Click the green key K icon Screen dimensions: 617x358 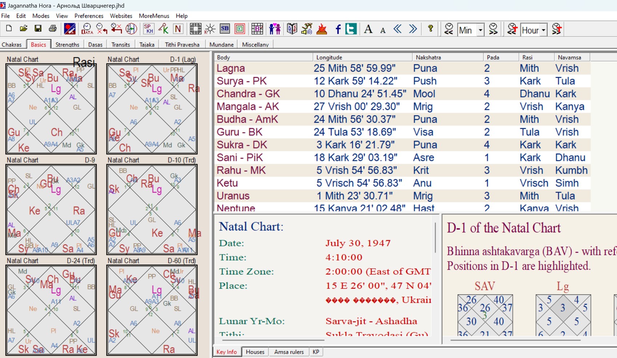point(163,29)
